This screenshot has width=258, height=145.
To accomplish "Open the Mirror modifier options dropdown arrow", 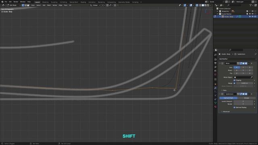I will [249, 63].
